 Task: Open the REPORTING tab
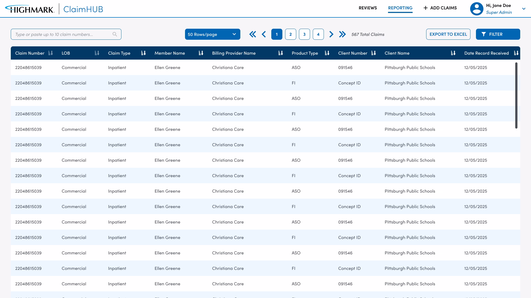[400, 8]
